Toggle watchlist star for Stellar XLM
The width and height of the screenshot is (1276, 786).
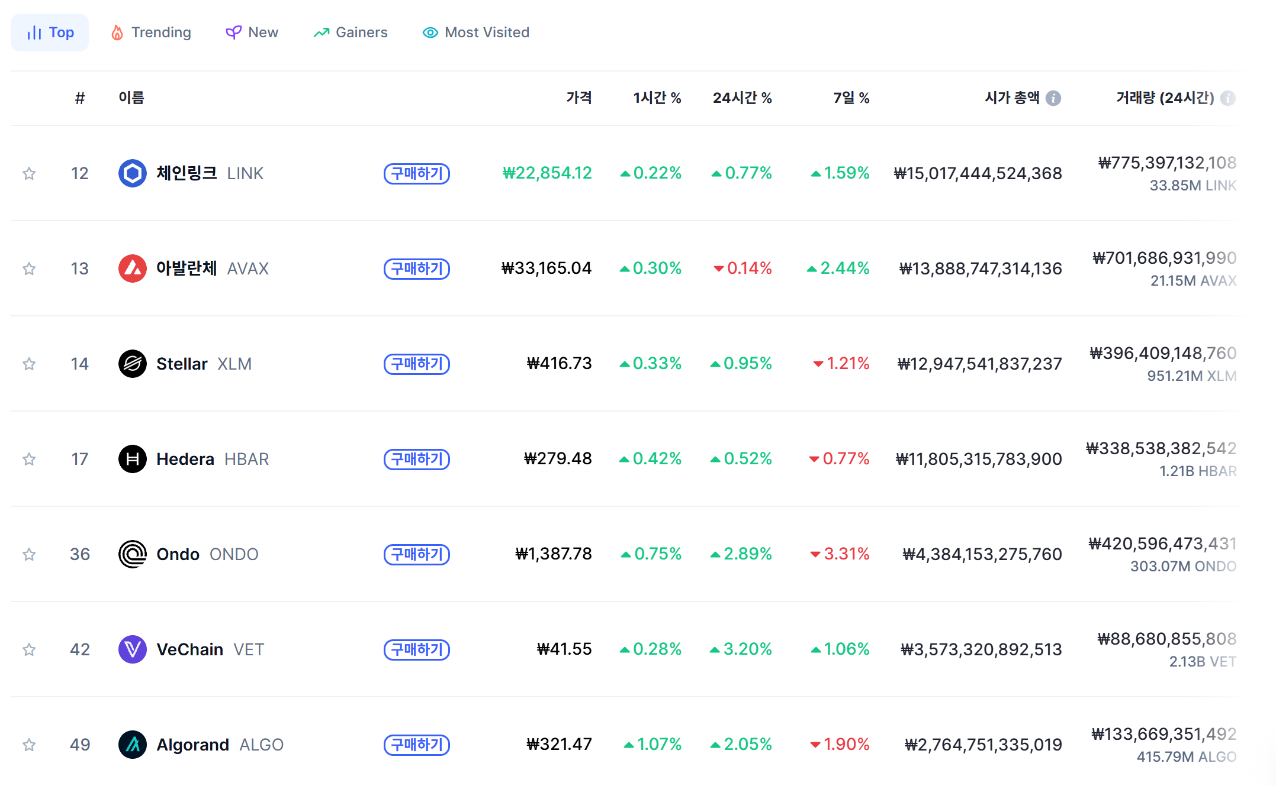pos(29,364)
